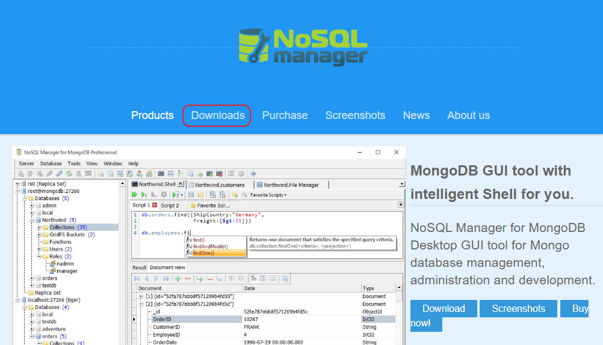603x345 pixels.
Task: Open the Downloads navigation link
Action: point(218,115)
